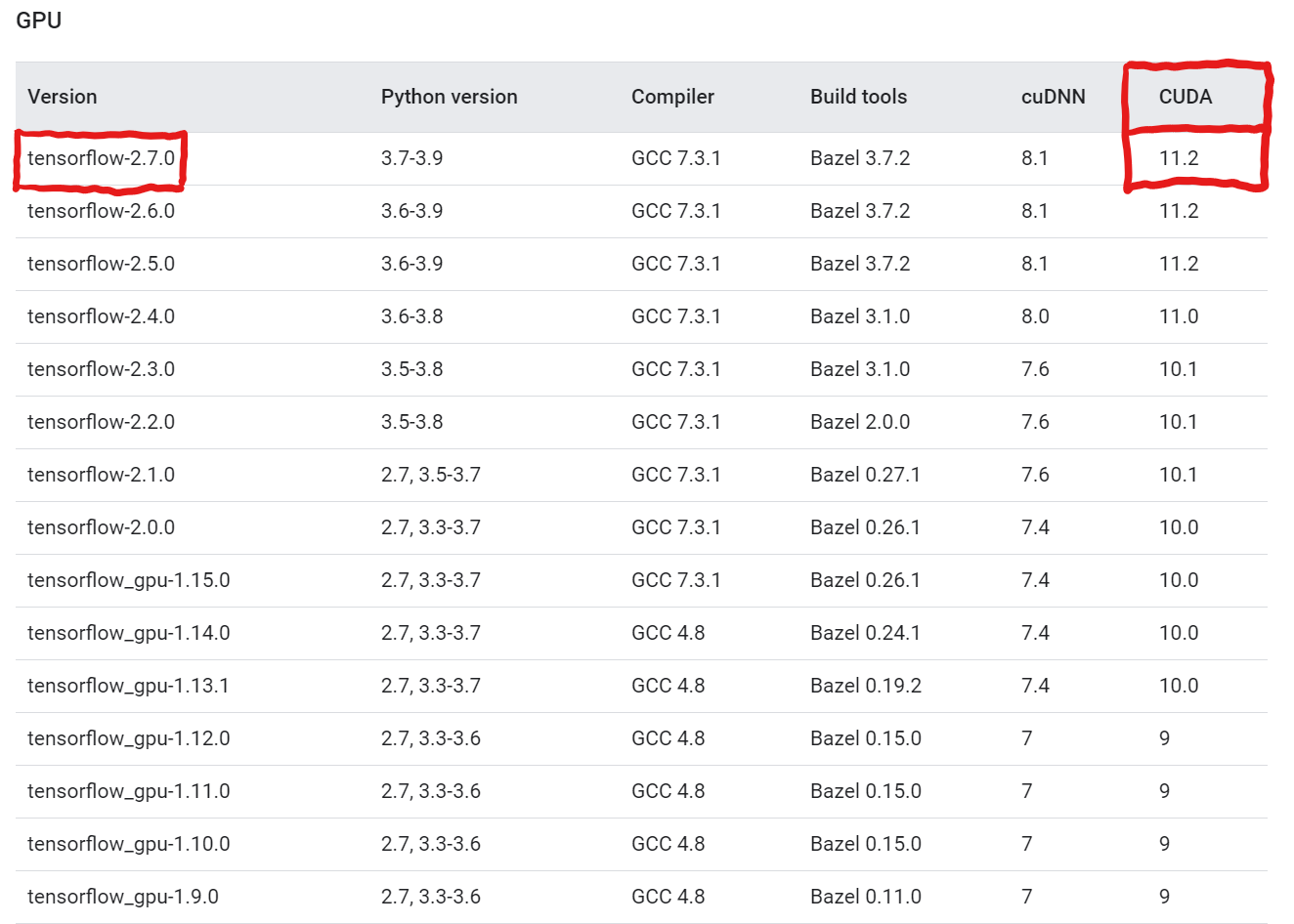
Task: Select the tensorflow_gpu-1.9.0 version cell
Action: coord(123,897)
